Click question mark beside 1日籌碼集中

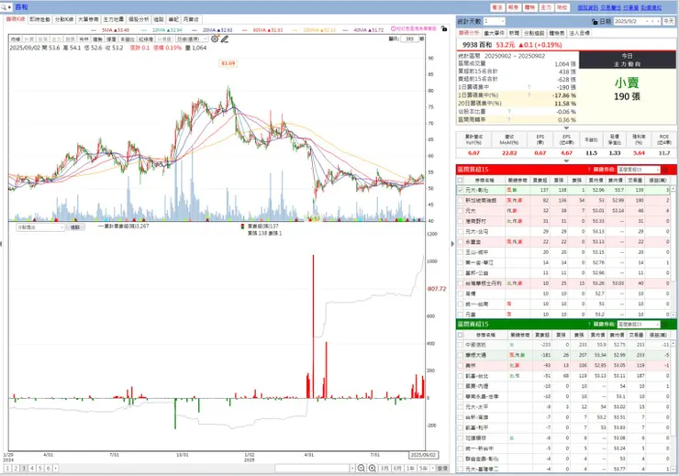tap(529, 87)
